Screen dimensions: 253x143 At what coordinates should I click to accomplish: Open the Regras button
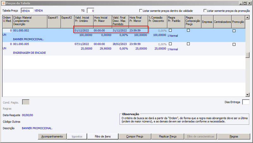(x=234, y=136)
